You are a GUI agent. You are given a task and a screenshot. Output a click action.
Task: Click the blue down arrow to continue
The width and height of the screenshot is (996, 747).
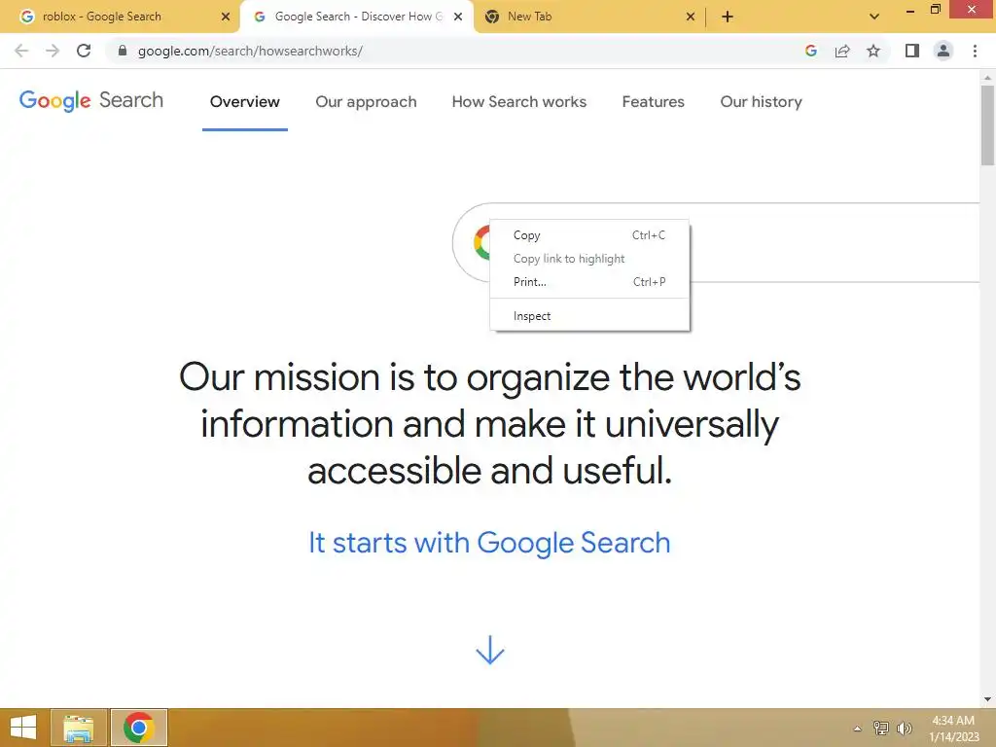tap(490, 650)
